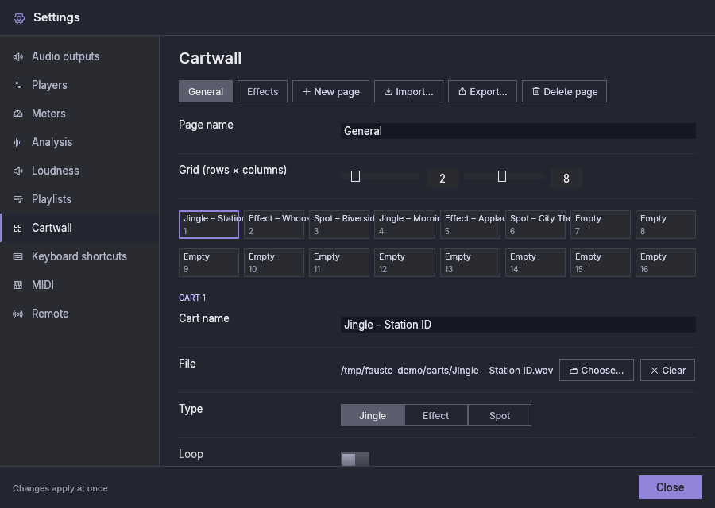Click the Cart name input field

click(518, 325)
